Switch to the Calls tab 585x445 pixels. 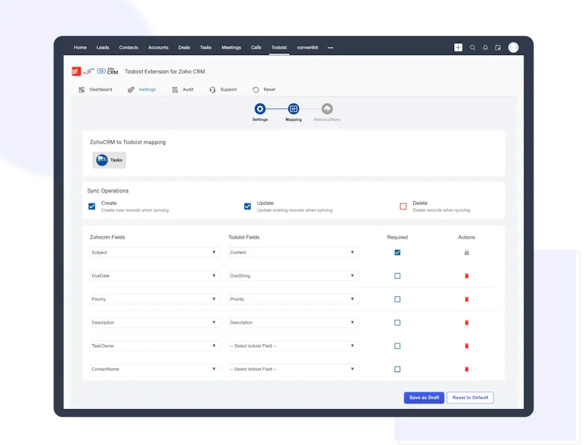pos(256,48)
